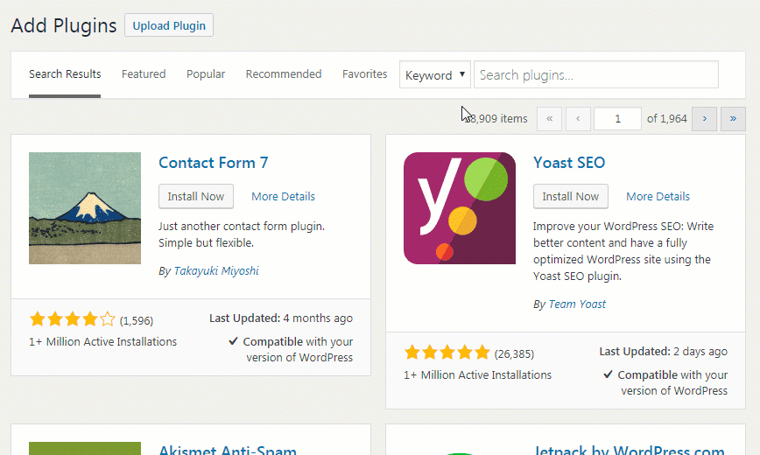
Task: Focus the Search plugins input field
Action: [595, 74]
